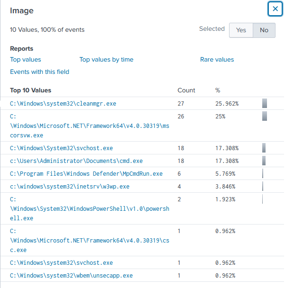Select the csc.exe Framework64 value
This screenshot has height=288, width=285.
90,241
